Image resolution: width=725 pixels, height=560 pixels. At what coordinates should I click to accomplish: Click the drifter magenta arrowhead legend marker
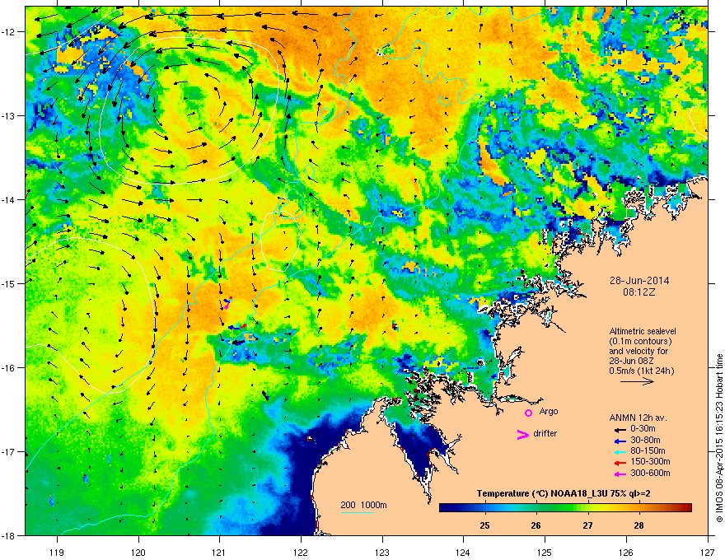(x=523, y=434)
